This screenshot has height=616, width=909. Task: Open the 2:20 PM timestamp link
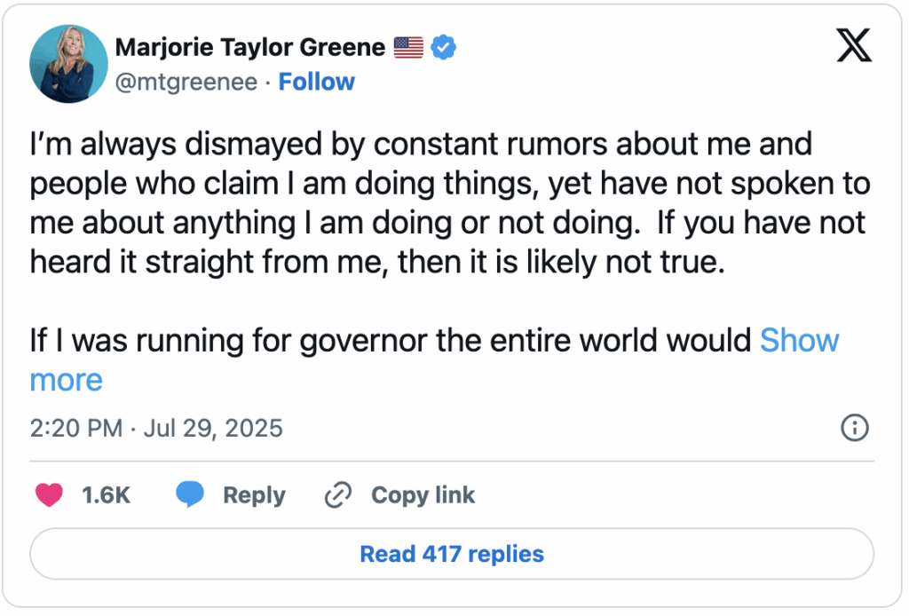click(x=75, y=429)
